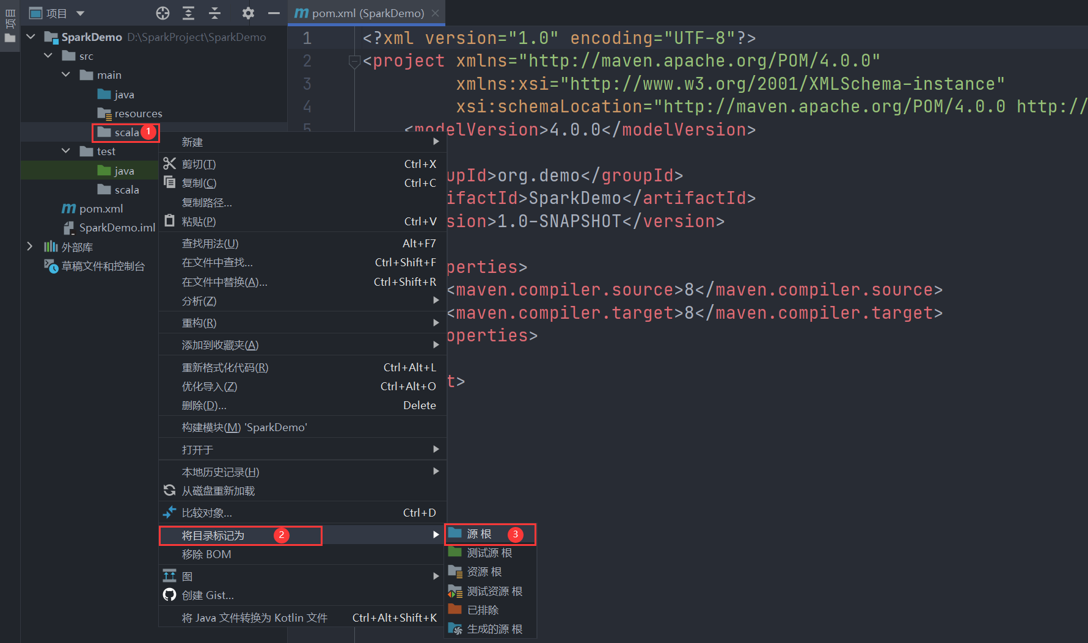Click the reload icon beside 从磁盘重新加载
Viewport: 1088px width, 643px height.
[169, 490]
